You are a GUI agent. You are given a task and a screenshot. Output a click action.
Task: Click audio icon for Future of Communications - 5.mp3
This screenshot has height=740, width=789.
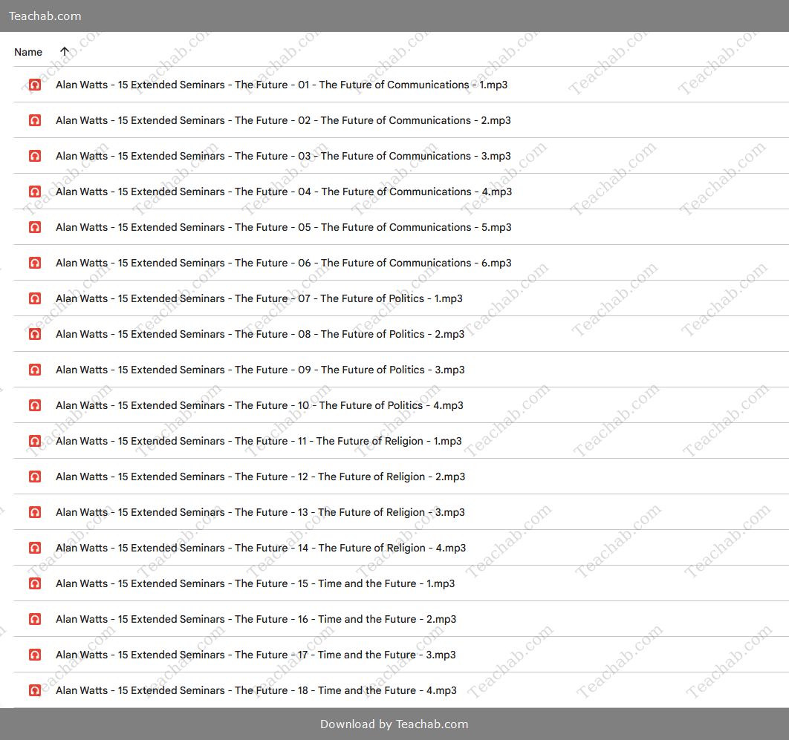tap(35, 227)
